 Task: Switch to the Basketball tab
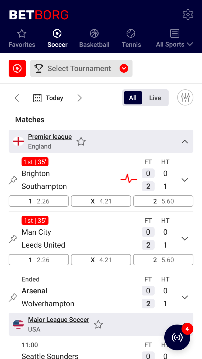(94, 38)
